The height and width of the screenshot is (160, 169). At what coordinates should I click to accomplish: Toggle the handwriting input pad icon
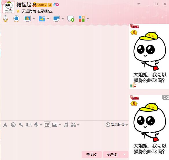point(47,125)
